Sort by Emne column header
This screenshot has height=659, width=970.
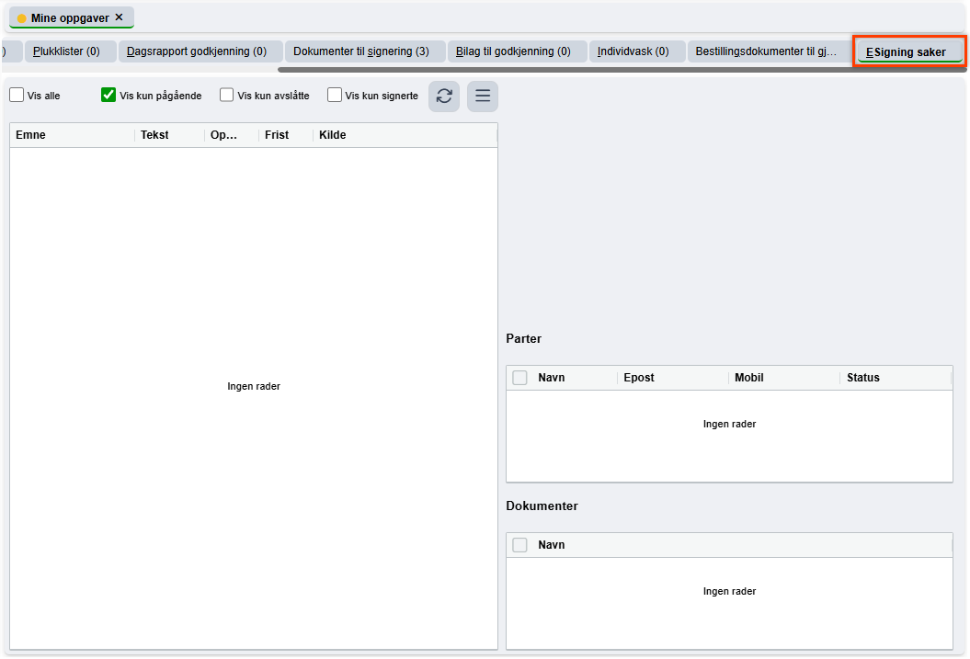[x=72, y=135]
